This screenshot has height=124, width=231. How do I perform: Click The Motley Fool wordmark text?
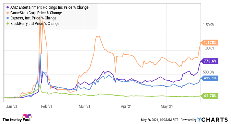[16, 120]
